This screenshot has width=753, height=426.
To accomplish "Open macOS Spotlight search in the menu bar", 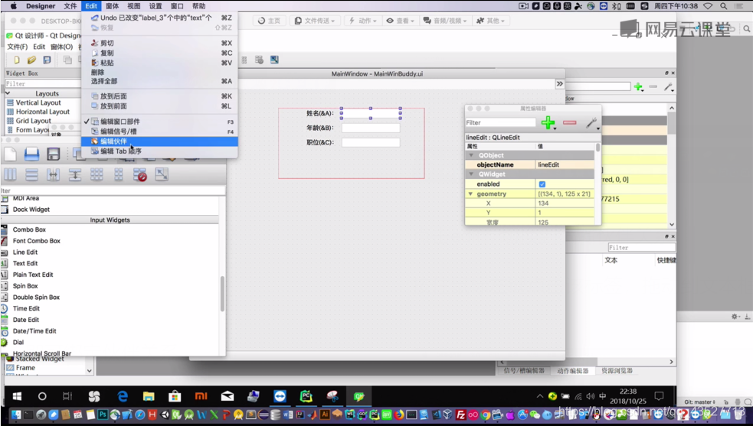I will (723, 6).
